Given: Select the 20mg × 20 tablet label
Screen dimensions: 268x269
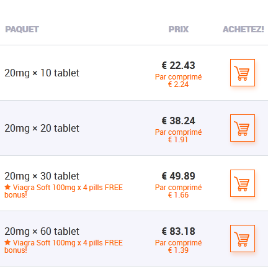Looking at the screenshot, I should coord(42,128).
